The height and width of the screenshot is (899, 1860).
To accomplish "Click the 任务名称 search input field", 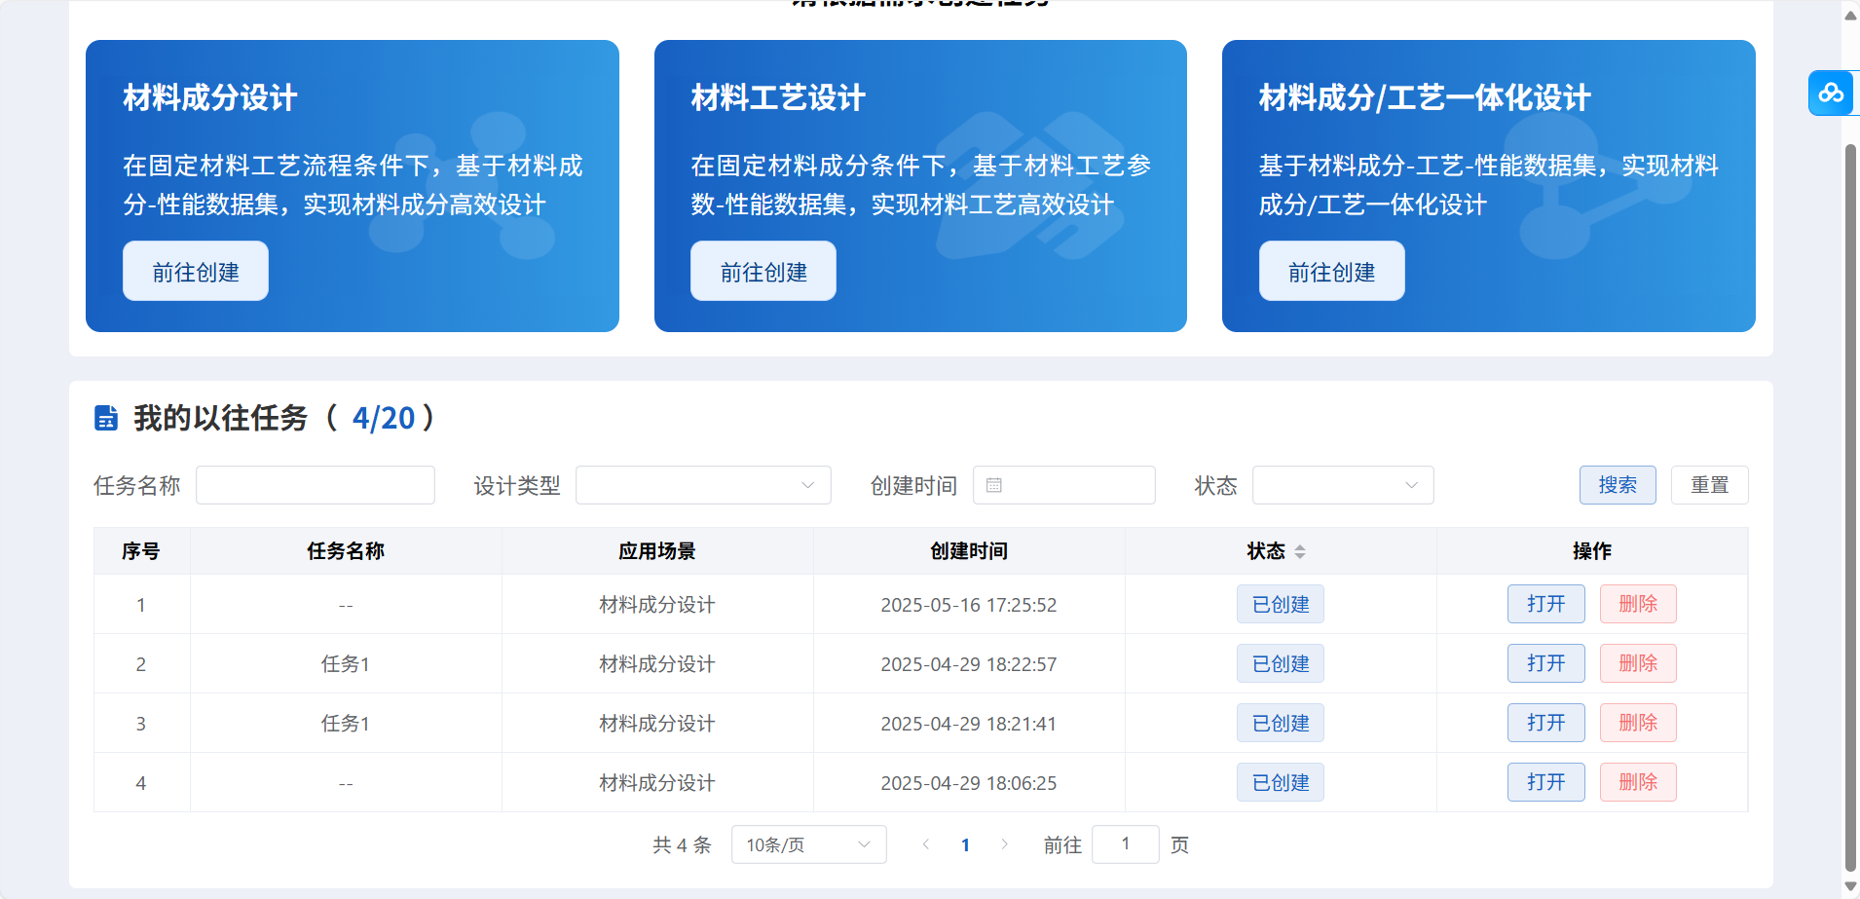I will point(315,485).
